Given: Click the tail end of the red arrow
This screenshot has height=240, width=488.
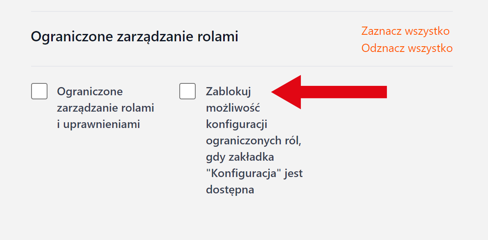Looking at the screenshot, I should click(383, 92).
